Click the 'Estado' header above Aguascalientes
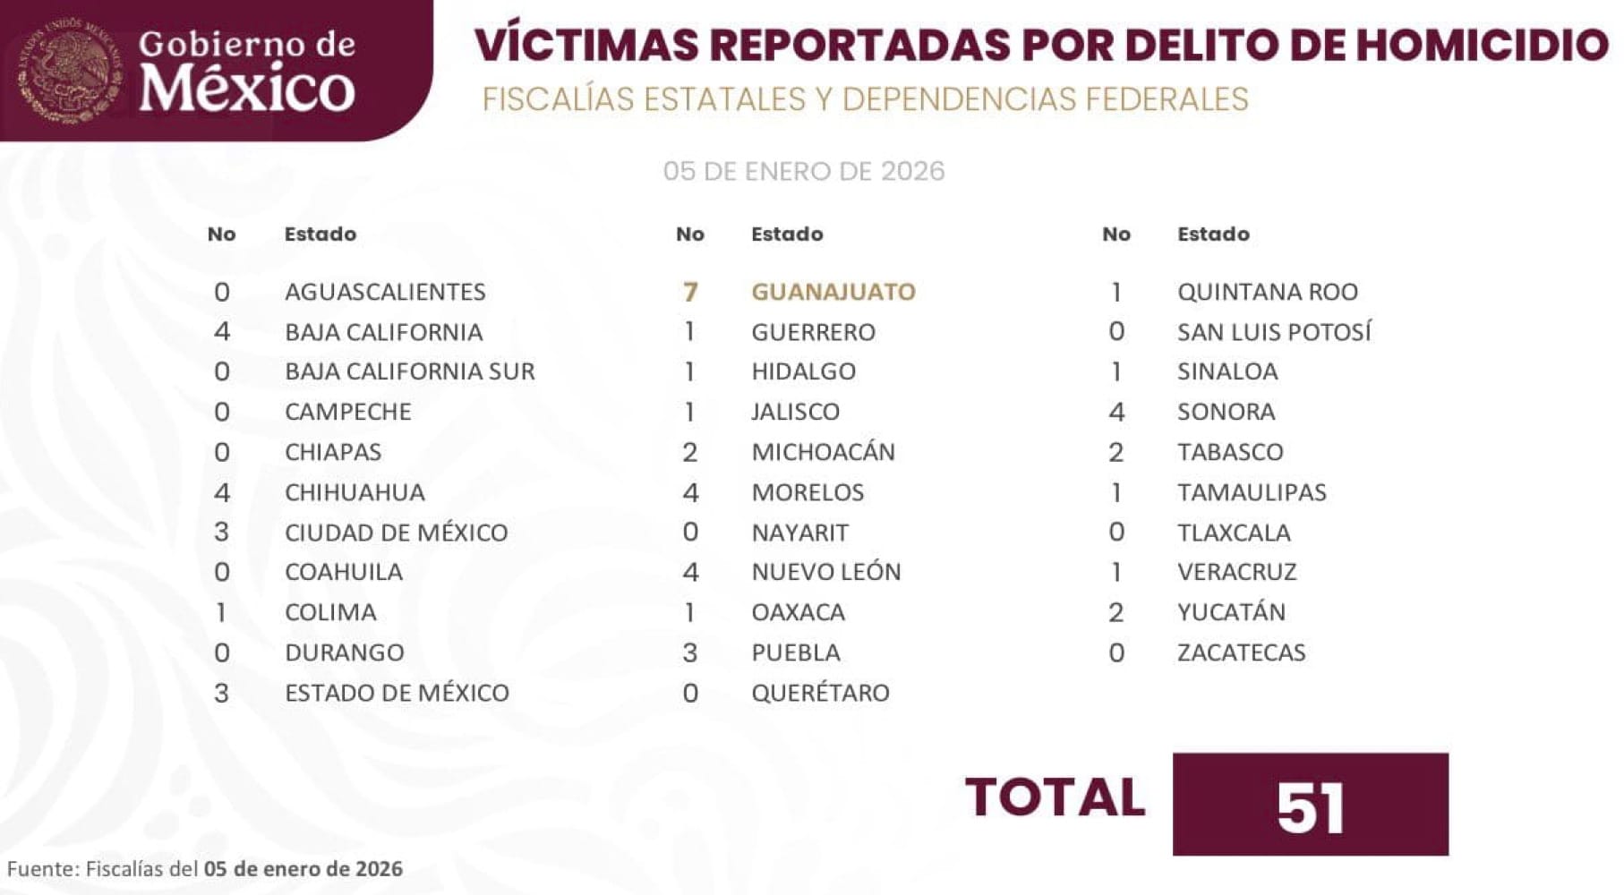This screenshot has height=895, width=1624. point(320,234)
